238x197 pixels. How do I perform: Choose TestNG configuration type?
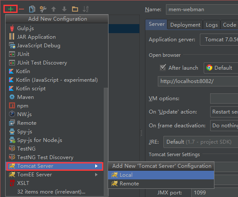point(55,149)
